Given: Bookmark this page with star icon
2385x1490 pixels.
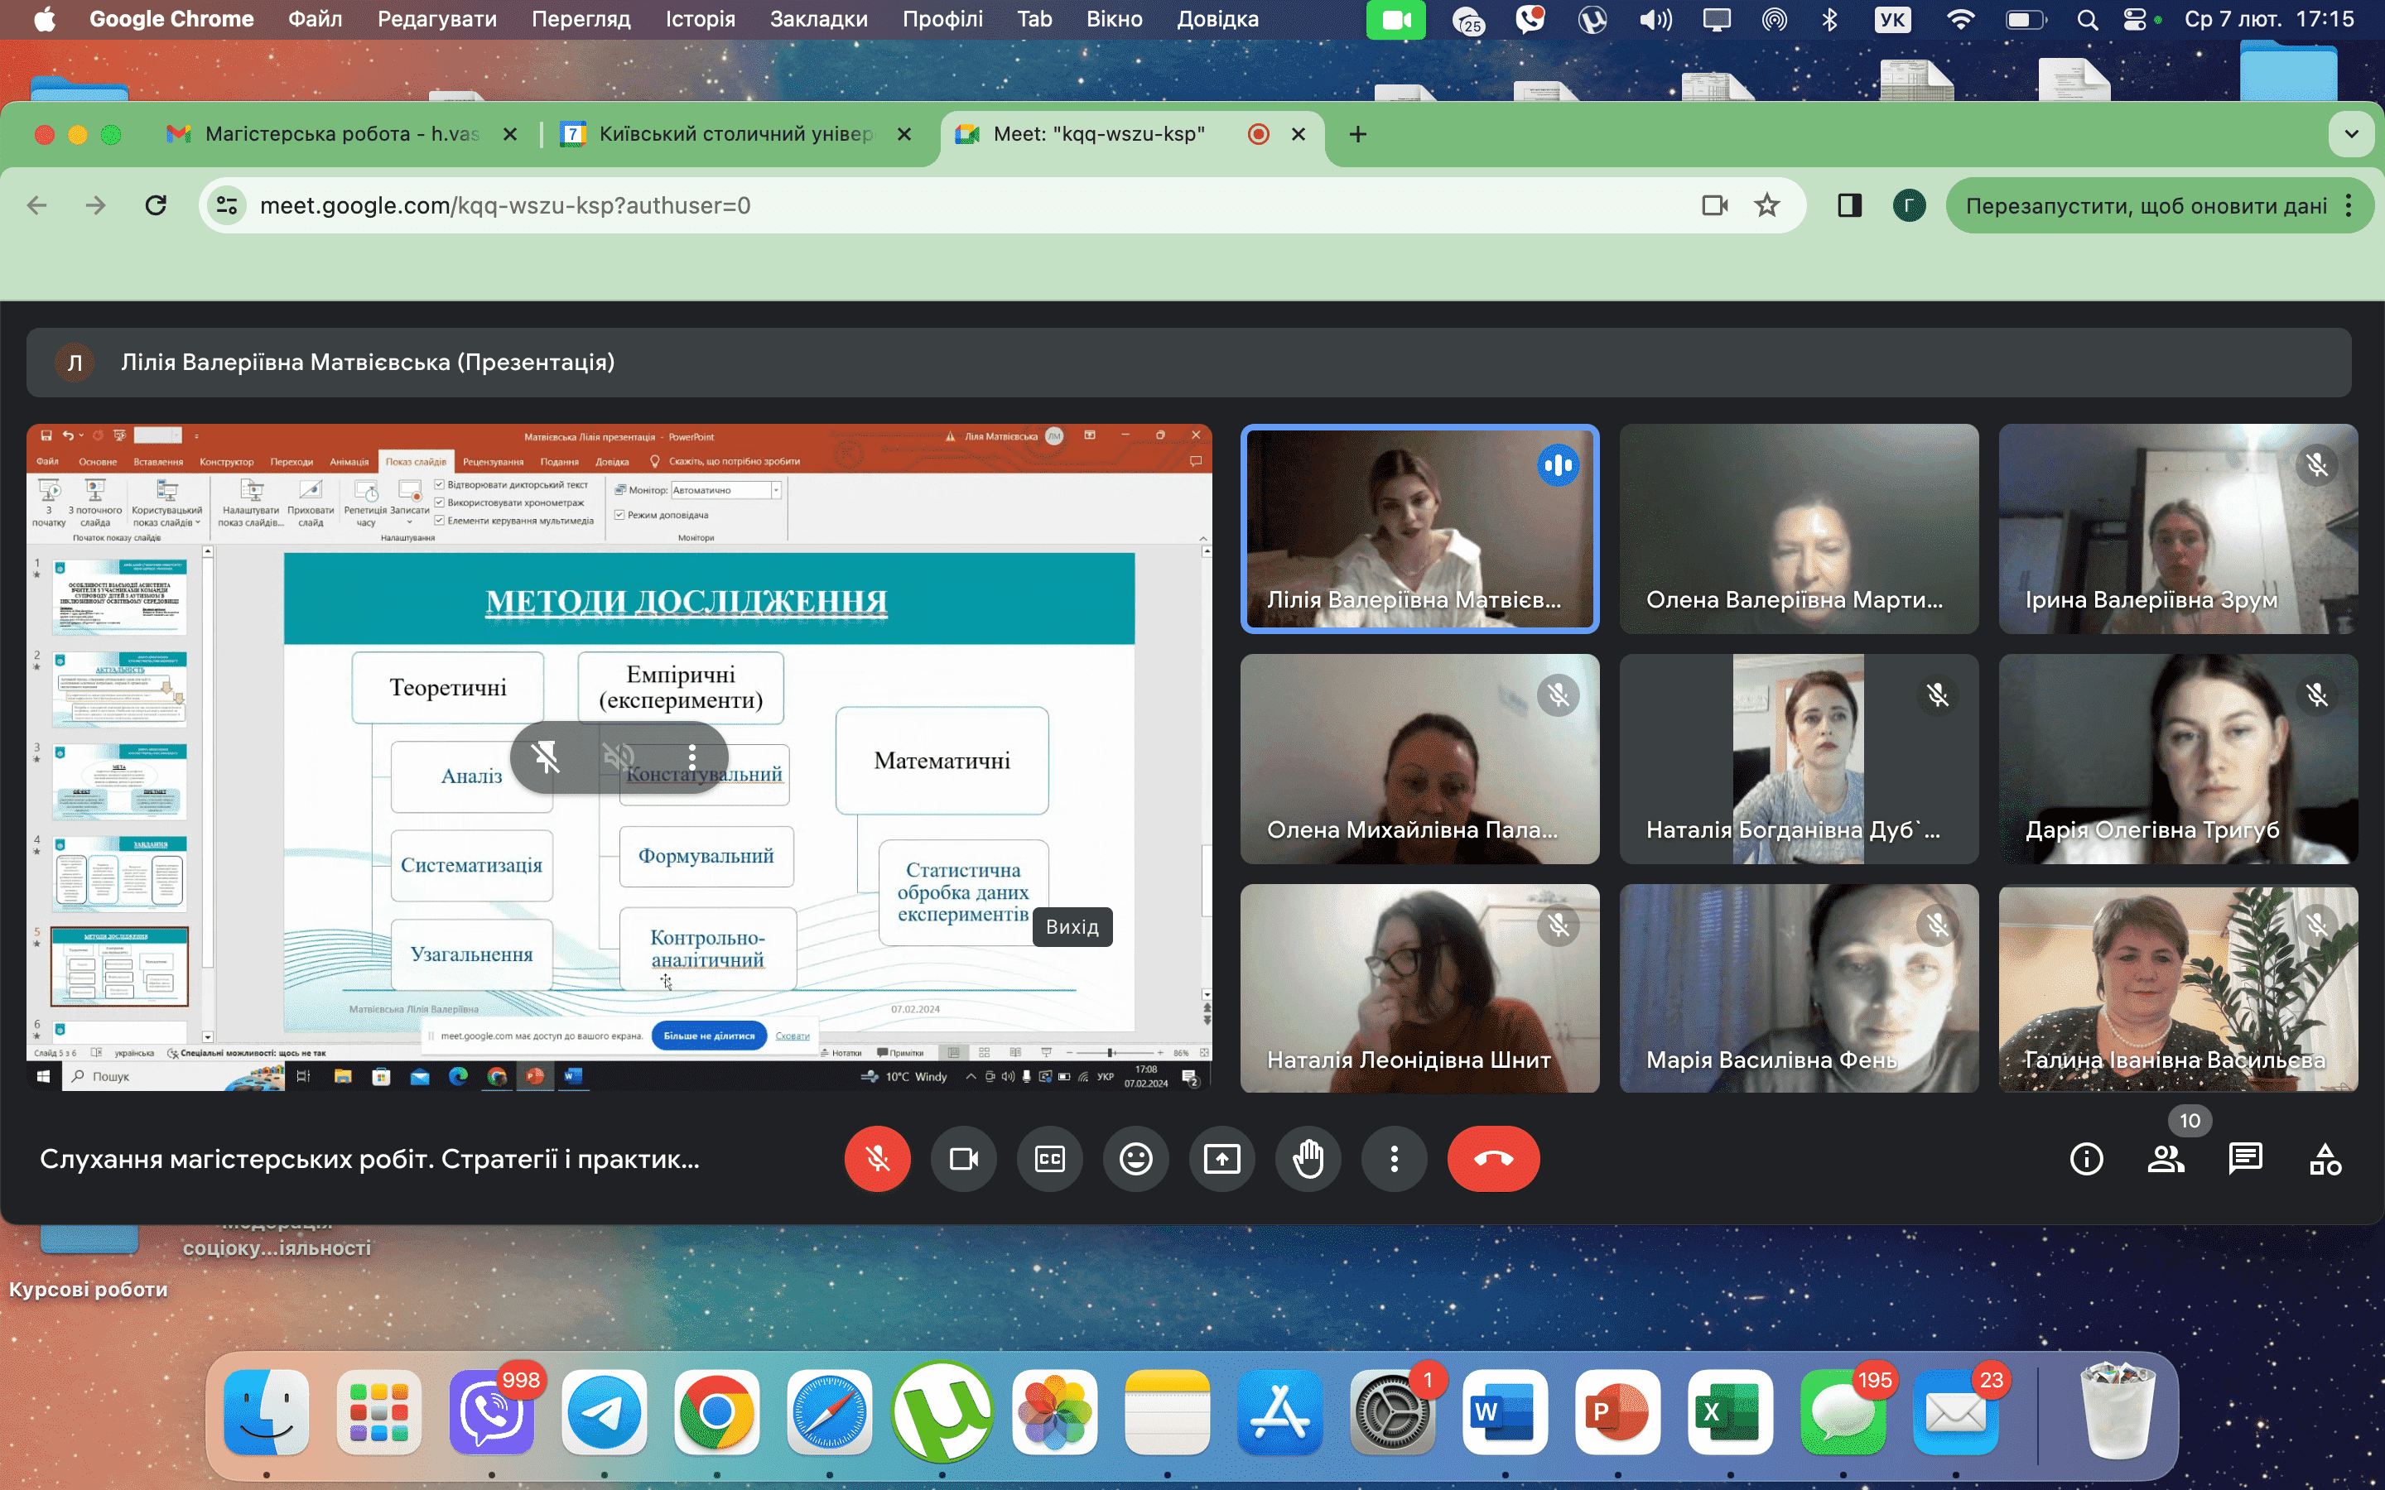Looking at the screenshot, I should tap(1767, 206).
